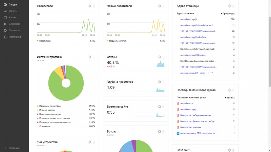Open settings gear of Источник трафика widget
Viewport: 271px width, 152px height.
89,57
